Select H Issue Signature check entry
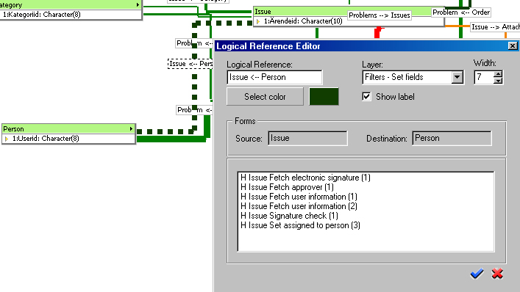 289,216
